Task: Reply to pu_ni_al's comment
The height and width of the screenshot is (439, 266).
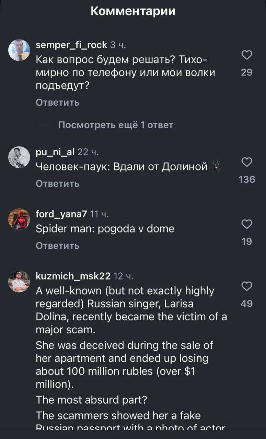Action: click(x=58, y=184)
